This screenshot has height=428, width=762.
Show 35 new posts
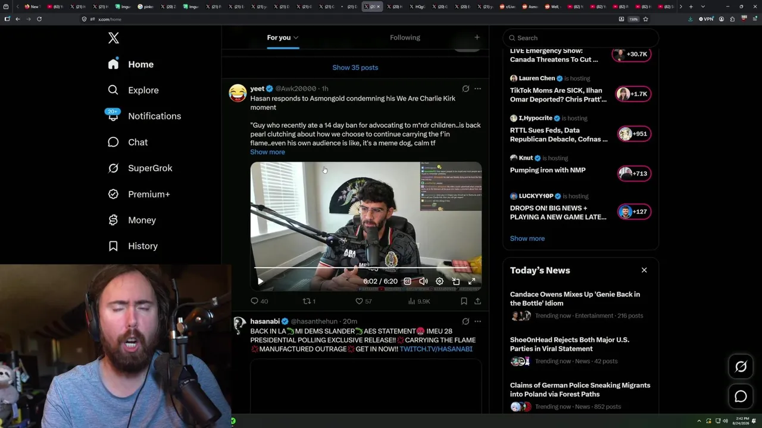click(355, 67)
